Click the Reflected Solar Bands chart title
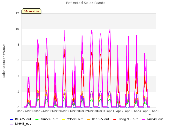The height and width of the screenshot is (129, 172). [x=86, y=3]
